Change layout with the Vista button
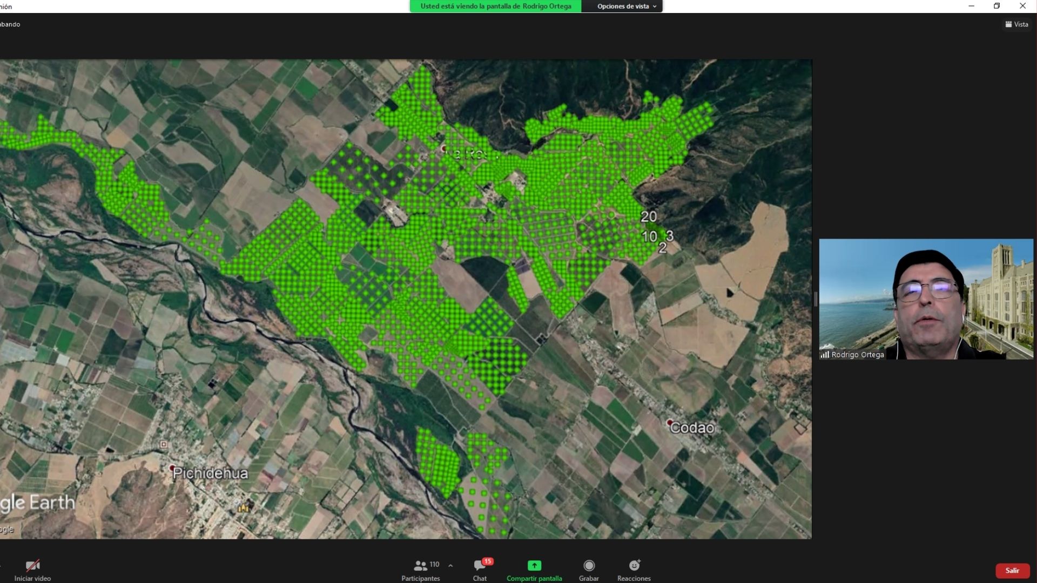This screenshot has height=583, width=1037. click(x=1016, y=24)
